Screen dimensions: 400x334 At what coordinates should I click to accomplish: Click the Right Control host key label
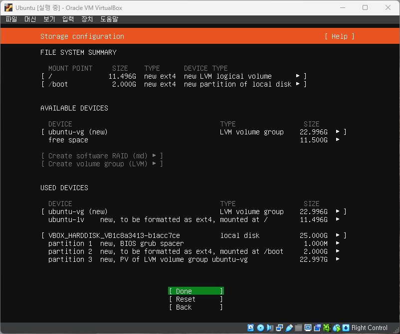point(369,328)
